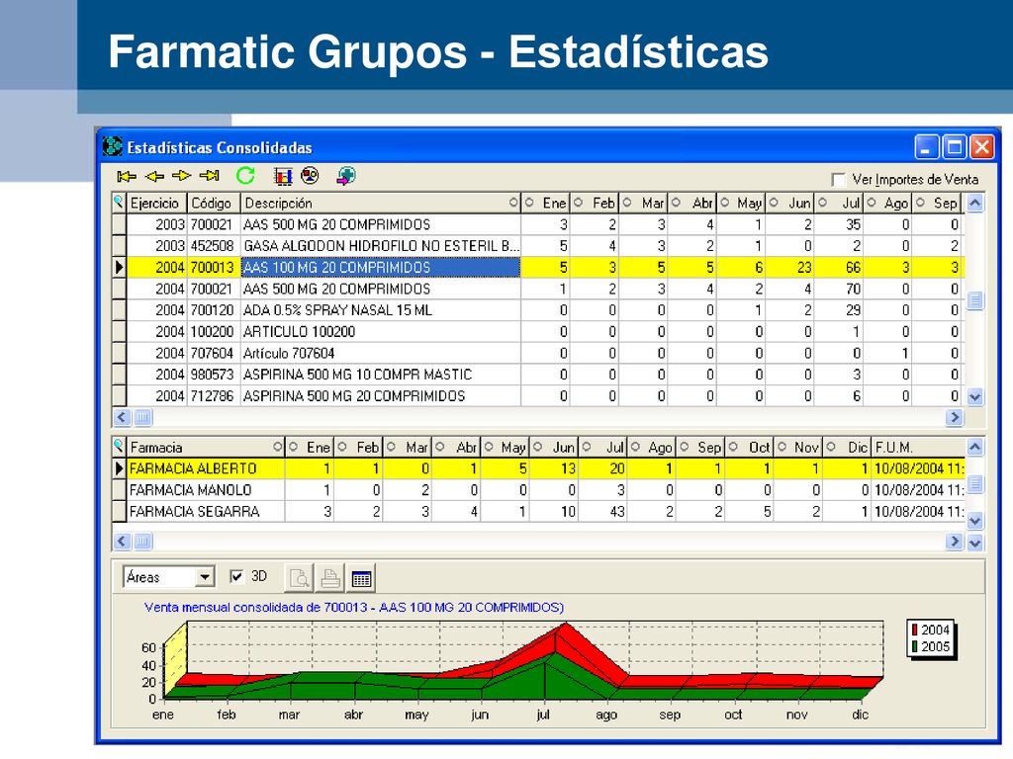1013x759 pixels.
Task: Sort by Código column header
Action: tap(214, 204)
